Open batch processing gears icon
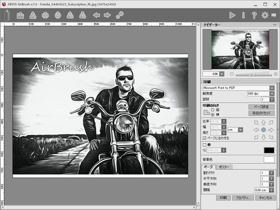The image size is (280, 210). tap(120, 15)
